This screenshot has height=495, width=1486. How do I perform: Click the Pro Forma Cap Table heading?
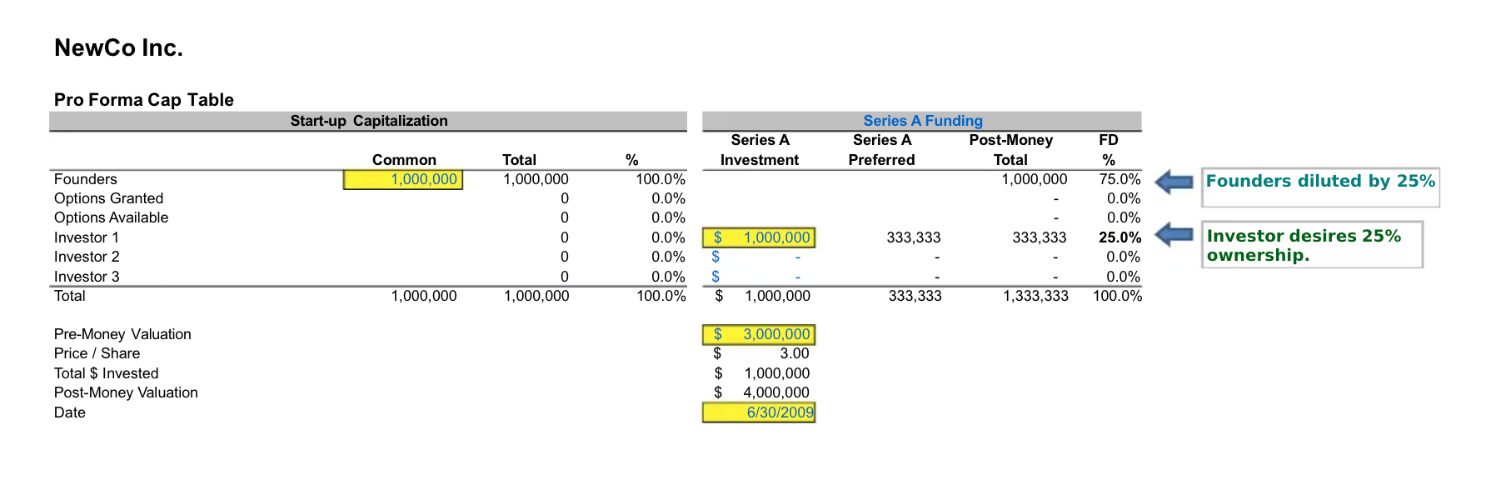coord(144,100)
